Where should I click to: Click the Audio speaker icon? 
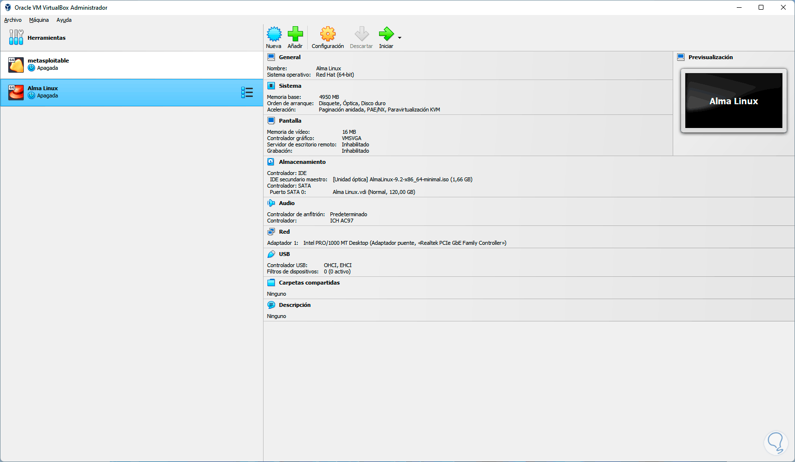(x=271, y=203)
